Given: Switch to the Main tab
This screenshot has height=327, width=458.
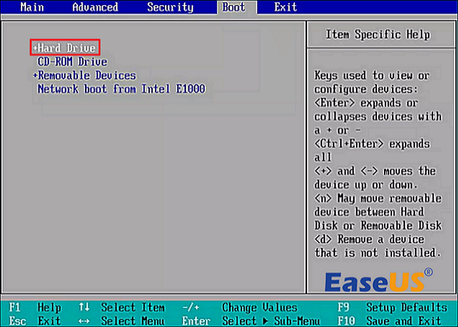Looking at the screenshot, I should [32, 7].
